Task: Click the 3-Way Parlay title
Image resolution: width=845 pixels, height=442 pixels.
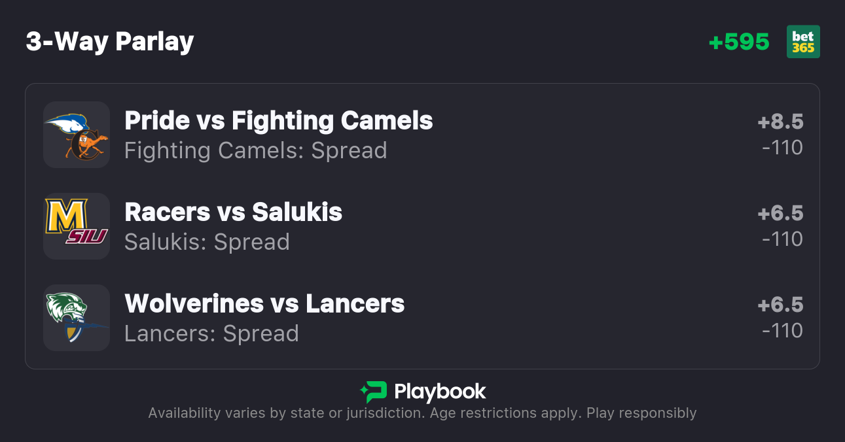Action: point(110,42)
